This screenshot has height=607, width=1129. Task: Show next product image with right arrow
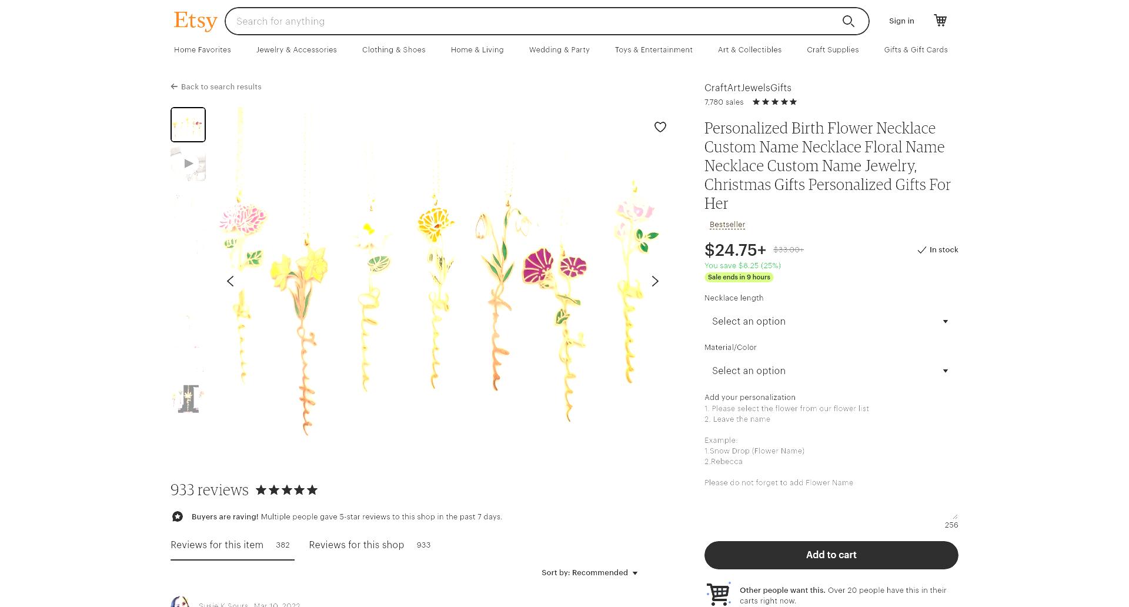pos(655,281)
